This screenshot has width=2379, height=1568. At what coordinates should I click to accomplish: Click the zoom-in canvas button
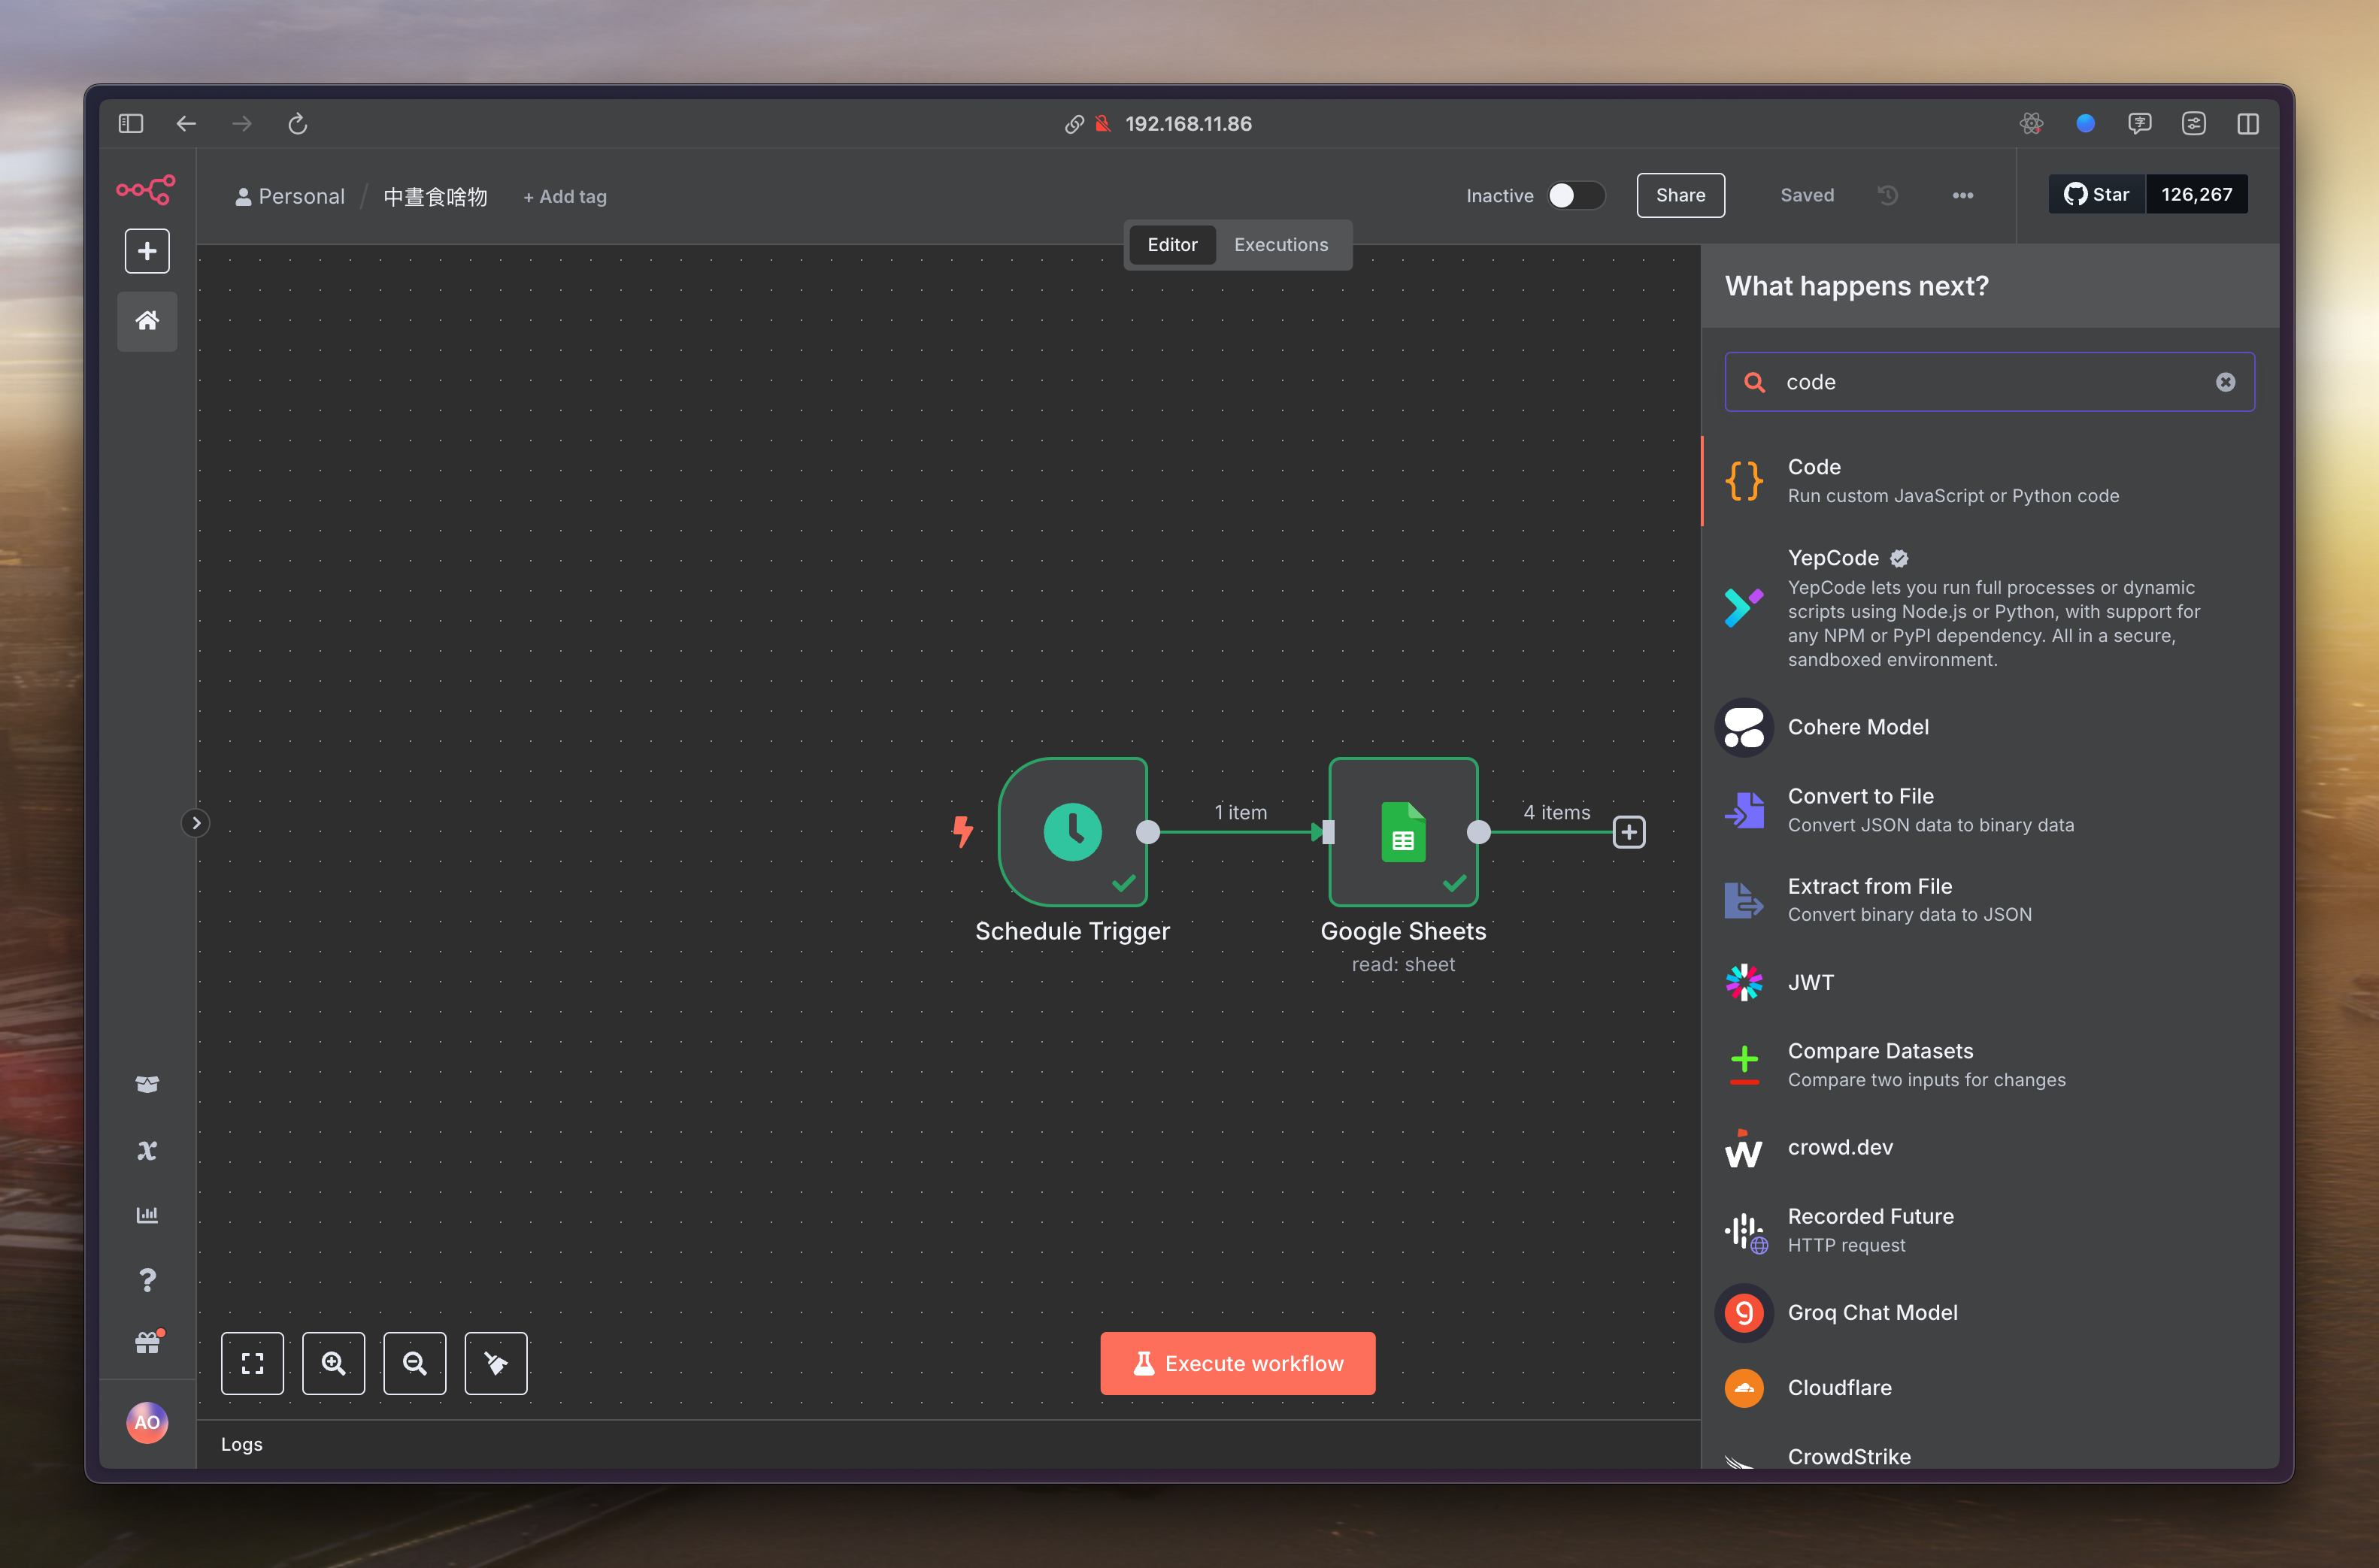[x=333, y=1363]
